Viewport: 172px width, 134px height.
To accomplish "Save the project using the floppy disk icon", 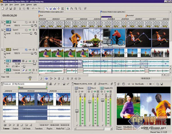I will pyautogui.click(x=11, y=9).
